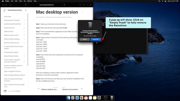Go to previous page Windows desktop version

(48, 89)
